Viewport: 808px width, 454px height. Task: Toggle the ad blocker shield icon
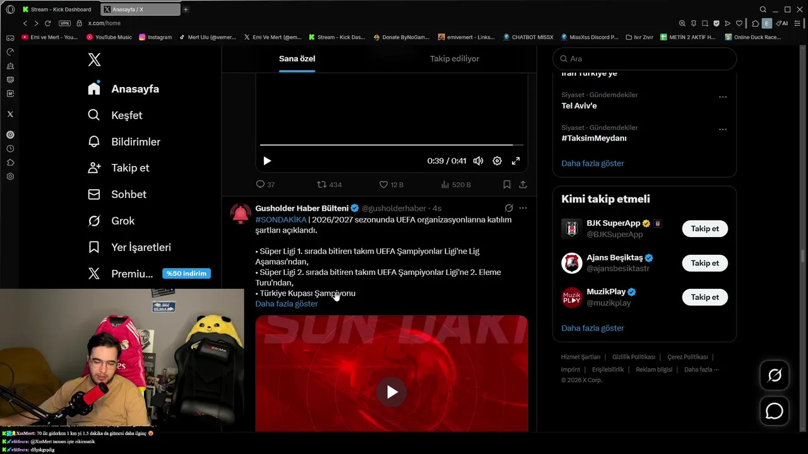coord(716,23)
